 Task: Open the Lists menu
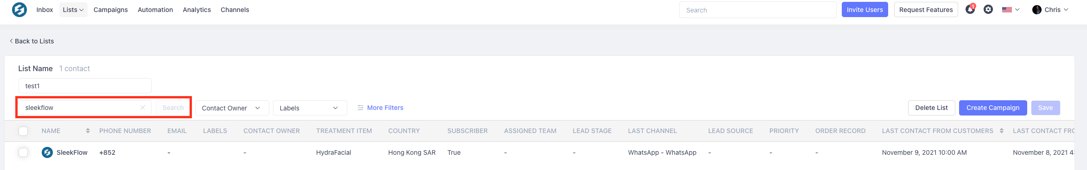[x=73, y=10]
